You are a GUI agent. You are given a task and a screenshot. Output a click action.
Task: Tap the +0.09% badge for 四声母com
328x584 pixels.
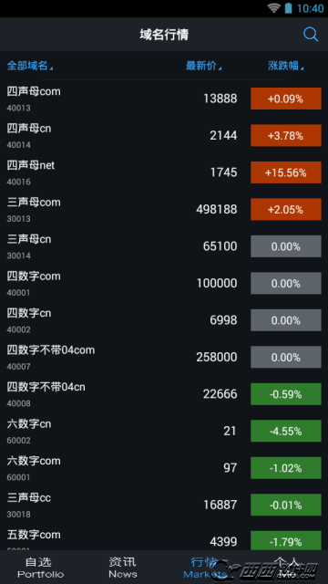tap(285, 99)
